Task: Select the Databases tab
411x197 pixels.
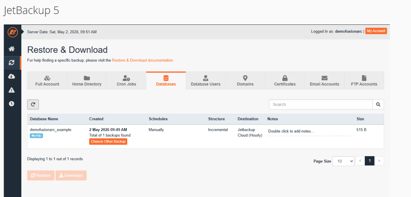Action: point(166,80)
